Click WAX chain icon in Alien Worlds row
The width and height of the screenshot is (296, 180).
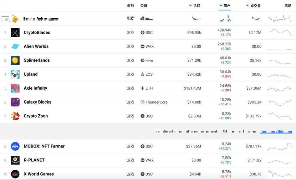[143, 46]
